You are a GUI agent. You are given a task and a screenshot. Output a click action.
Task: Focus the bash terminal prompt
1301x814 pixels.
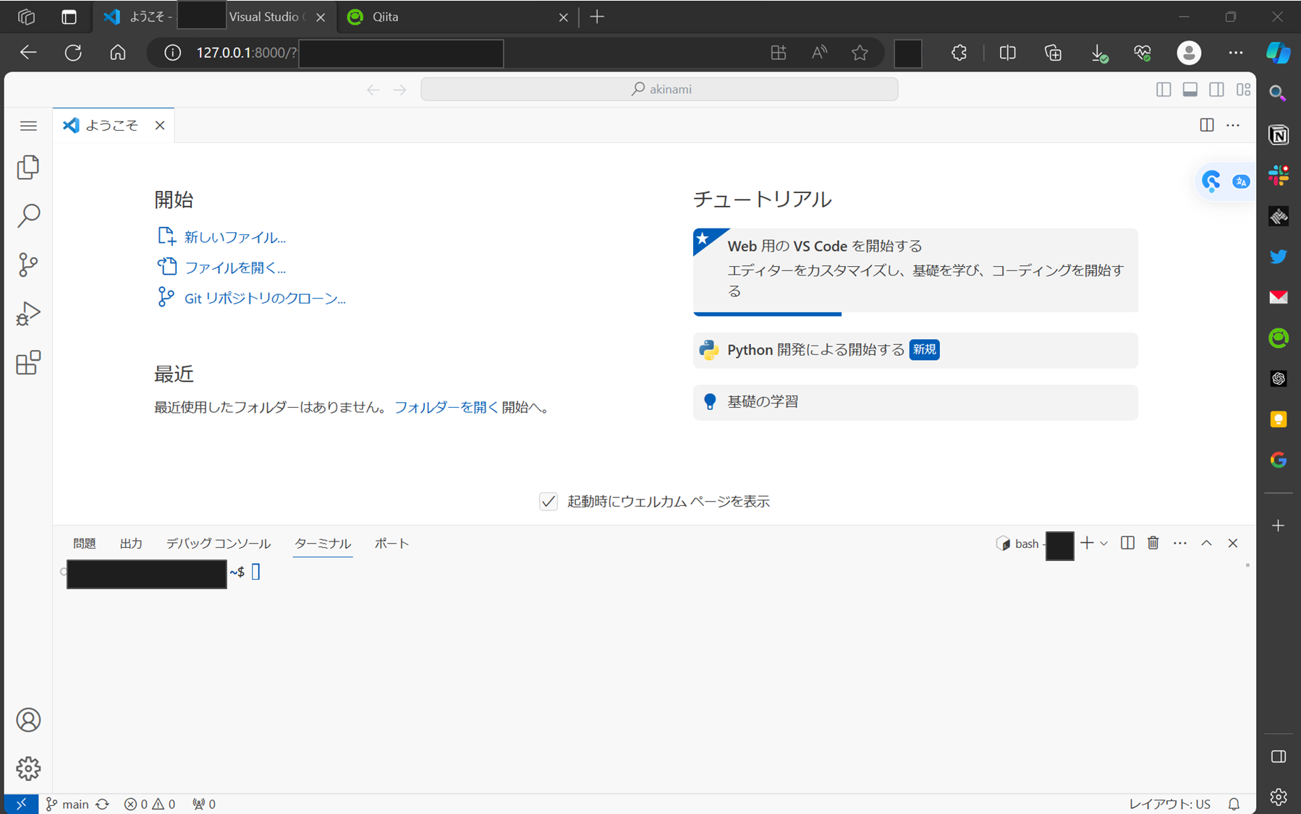[255, 572]
